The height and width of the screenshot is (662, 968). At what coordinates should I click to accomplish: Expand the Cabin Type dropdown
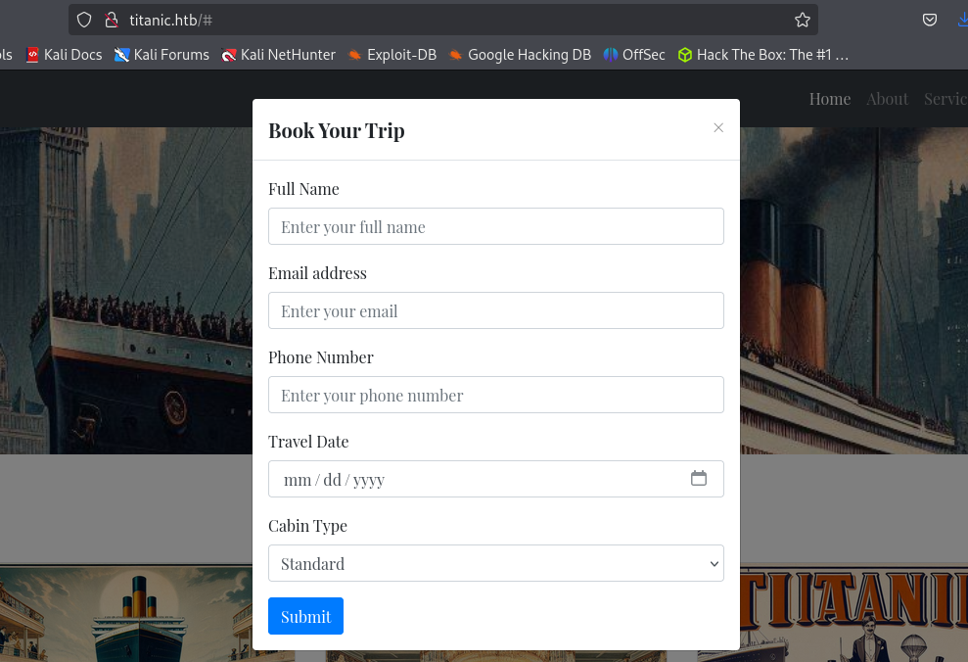(496, 563)
